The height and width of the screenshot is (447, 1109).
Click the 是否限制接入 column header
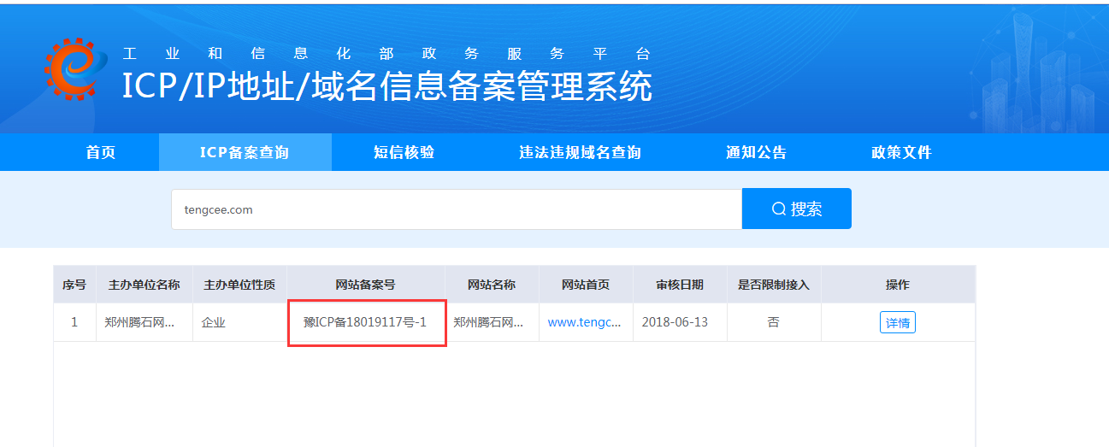tap(774, 285)
